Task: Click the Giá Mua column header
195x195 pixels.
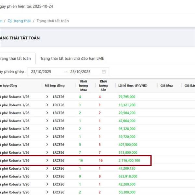Action: point(166,85)
